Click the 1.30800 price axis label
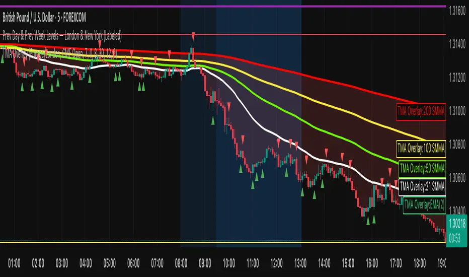 [x=457, y=145]
